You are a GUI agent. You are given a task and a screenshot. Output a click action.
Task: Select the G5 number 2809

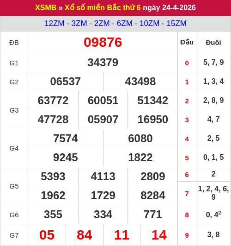[153, 177]
